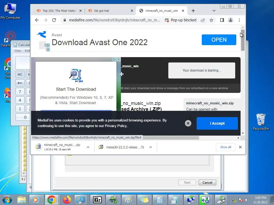
Task: Open the Paint palette taskbar icon
Action: click(x=129, y=200)
